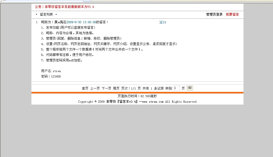Click the reply icon beside the message header

click(x=161, y=22)
